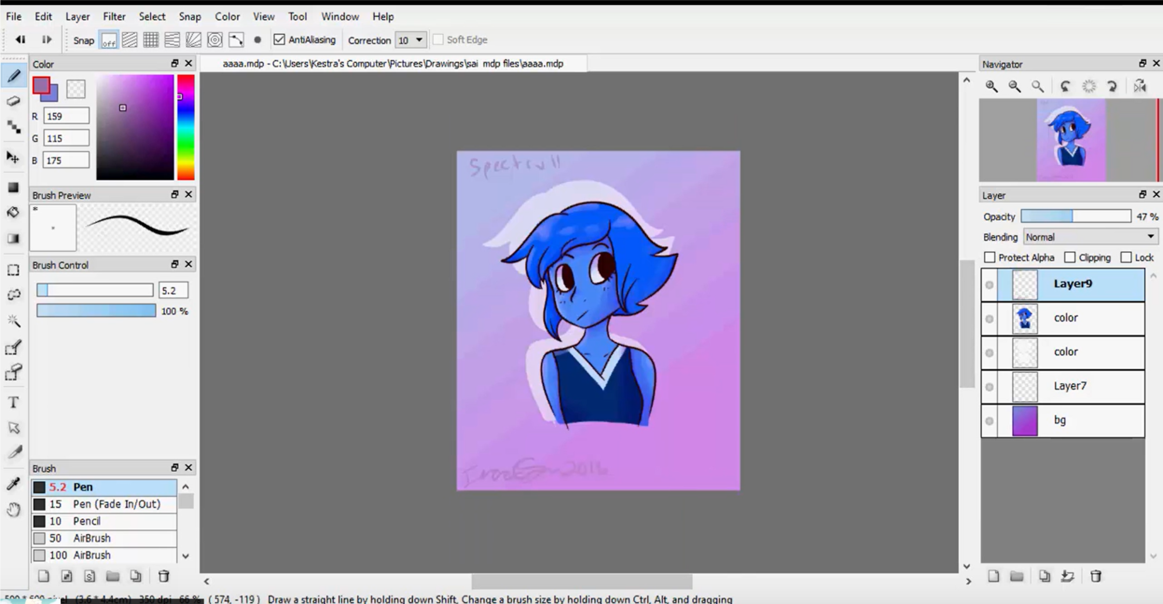This screenshot has height=604, width=1163.
Task: Select the Lasso tool
Action: pyautogui.click(x=14, y=295)
